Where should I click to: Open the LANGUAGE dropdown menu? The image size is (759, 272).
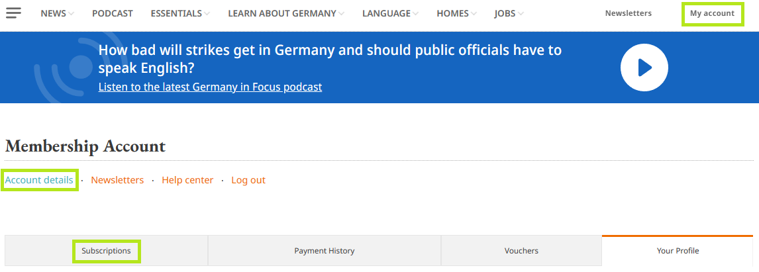click(x=390, y=13)
